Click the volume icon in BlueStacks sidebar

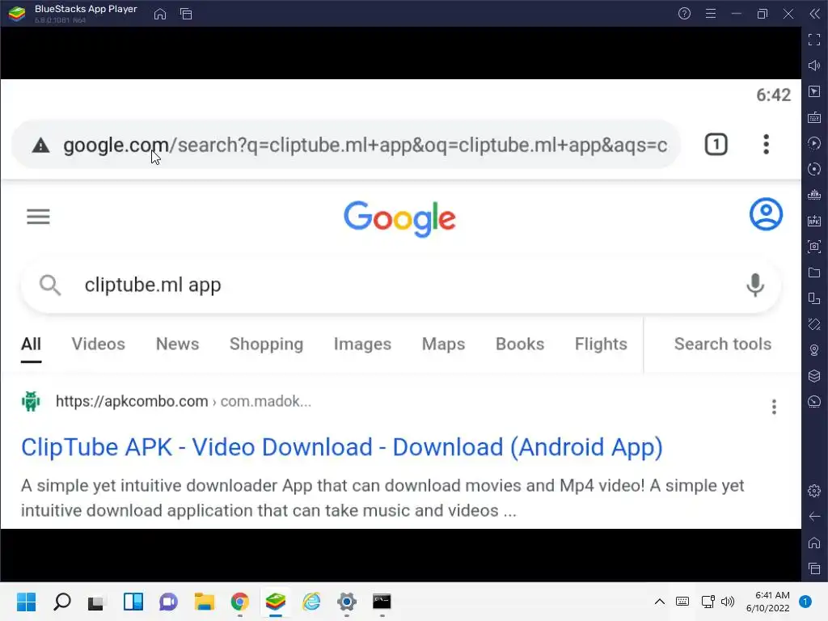pos(814,65)
